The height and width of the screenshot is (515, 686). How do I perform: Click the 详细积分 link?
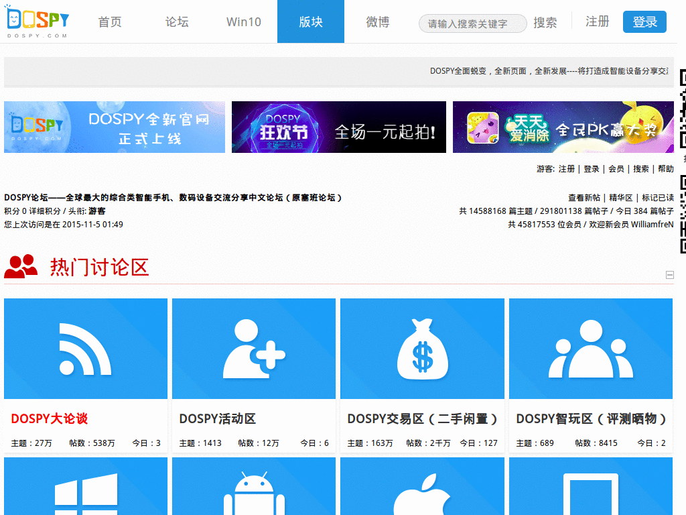46,211
